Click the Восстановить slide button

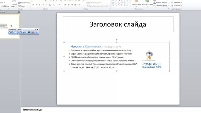coord(24,3)
